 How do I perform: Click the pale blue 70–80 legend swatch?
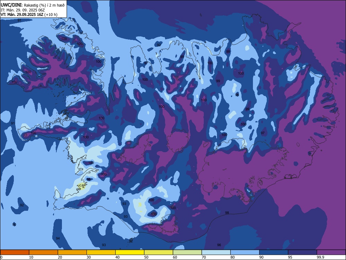(x=216, y=252)
